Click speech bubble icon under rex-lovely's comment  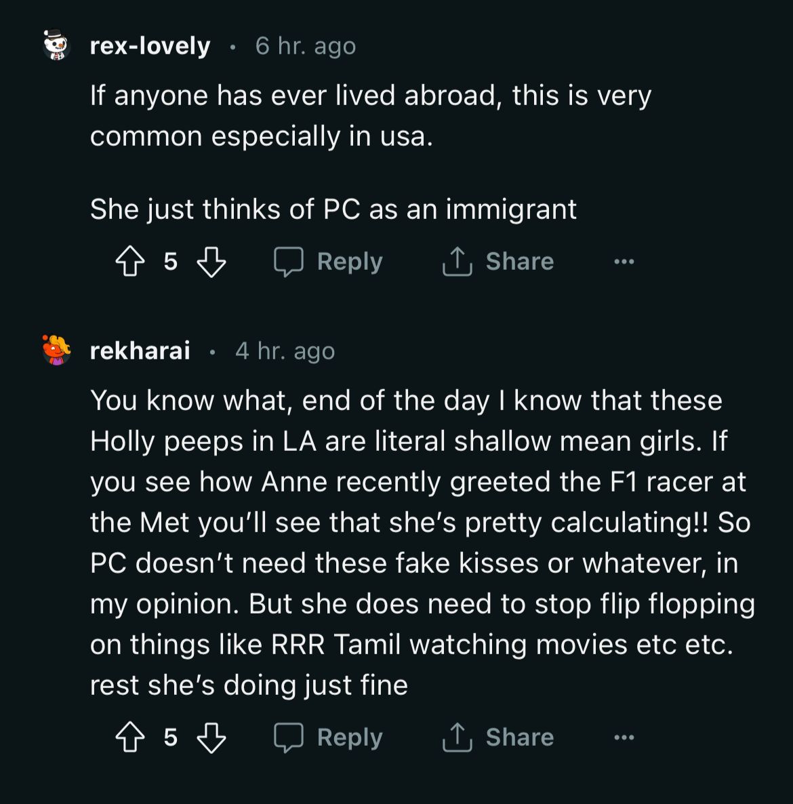tap(288, 262)
